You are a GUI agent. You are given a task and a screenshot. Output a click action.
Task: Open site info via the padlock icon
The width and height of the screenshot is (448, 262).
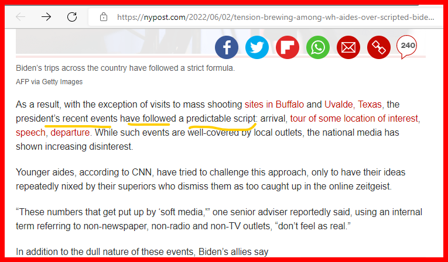coord(104,17)
